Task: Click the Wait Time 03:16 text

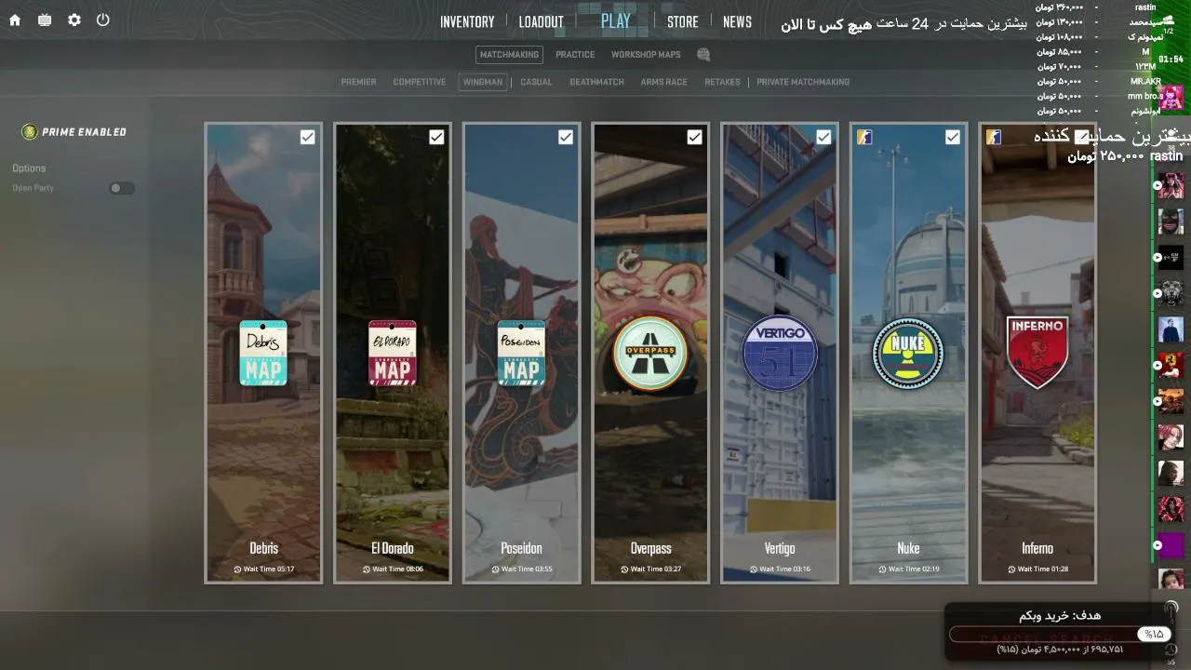Action: pyautogui.click(x=785, y=569)
